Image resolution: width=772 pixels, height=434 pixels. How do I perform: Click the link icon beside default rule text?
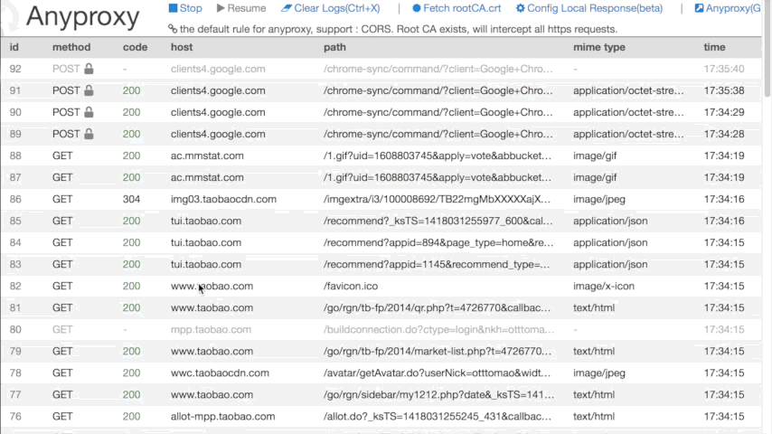pos(173,29)
